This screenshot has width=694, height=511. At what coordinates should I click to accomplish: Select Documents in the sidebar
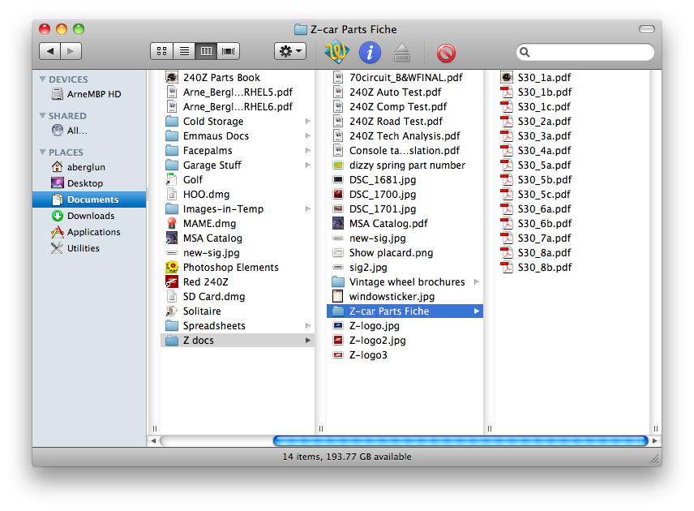click(89, 200)
